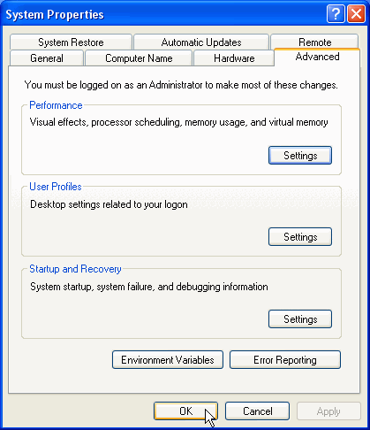Open the Automatic Updates tab
This screenshot has height=430, width=370.
201,42
